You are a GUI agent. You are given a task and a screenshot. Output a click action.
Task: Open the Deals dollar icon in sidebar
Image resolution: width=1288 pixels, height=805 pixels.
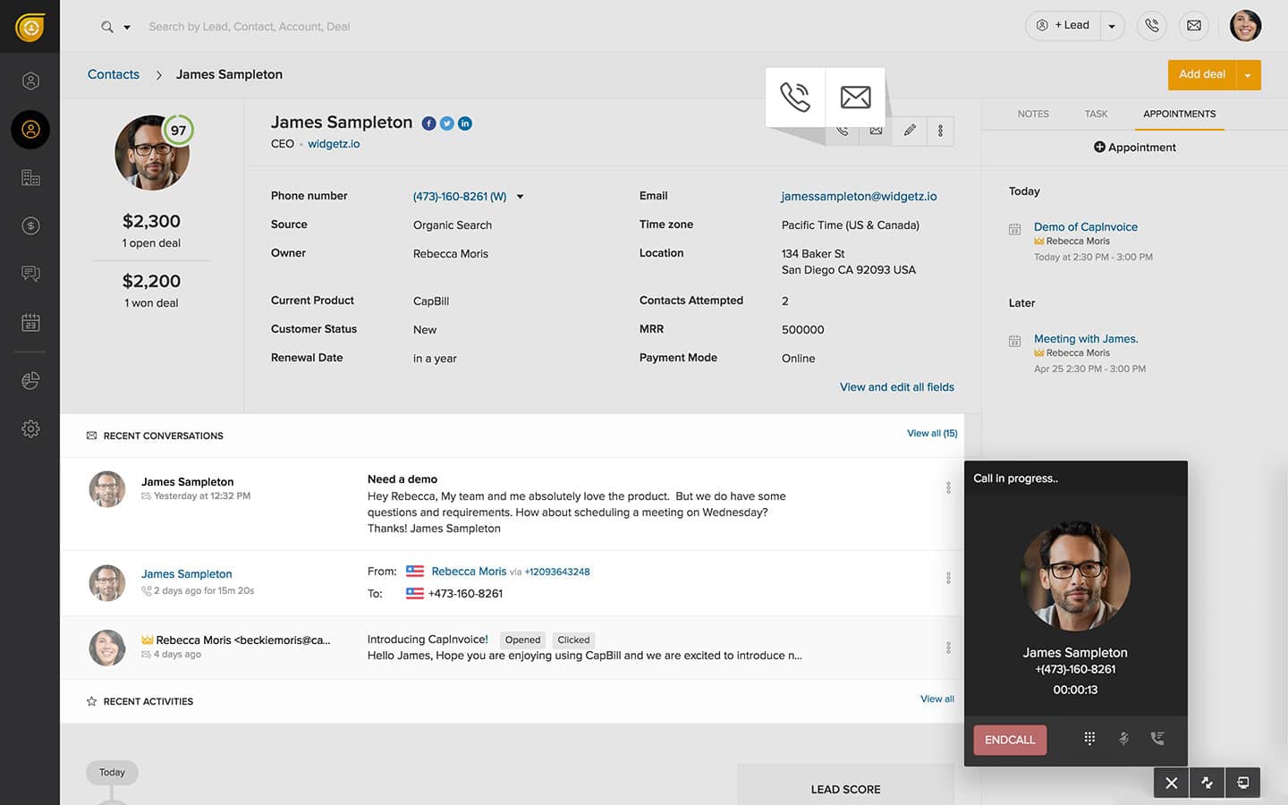pos(30,225)
